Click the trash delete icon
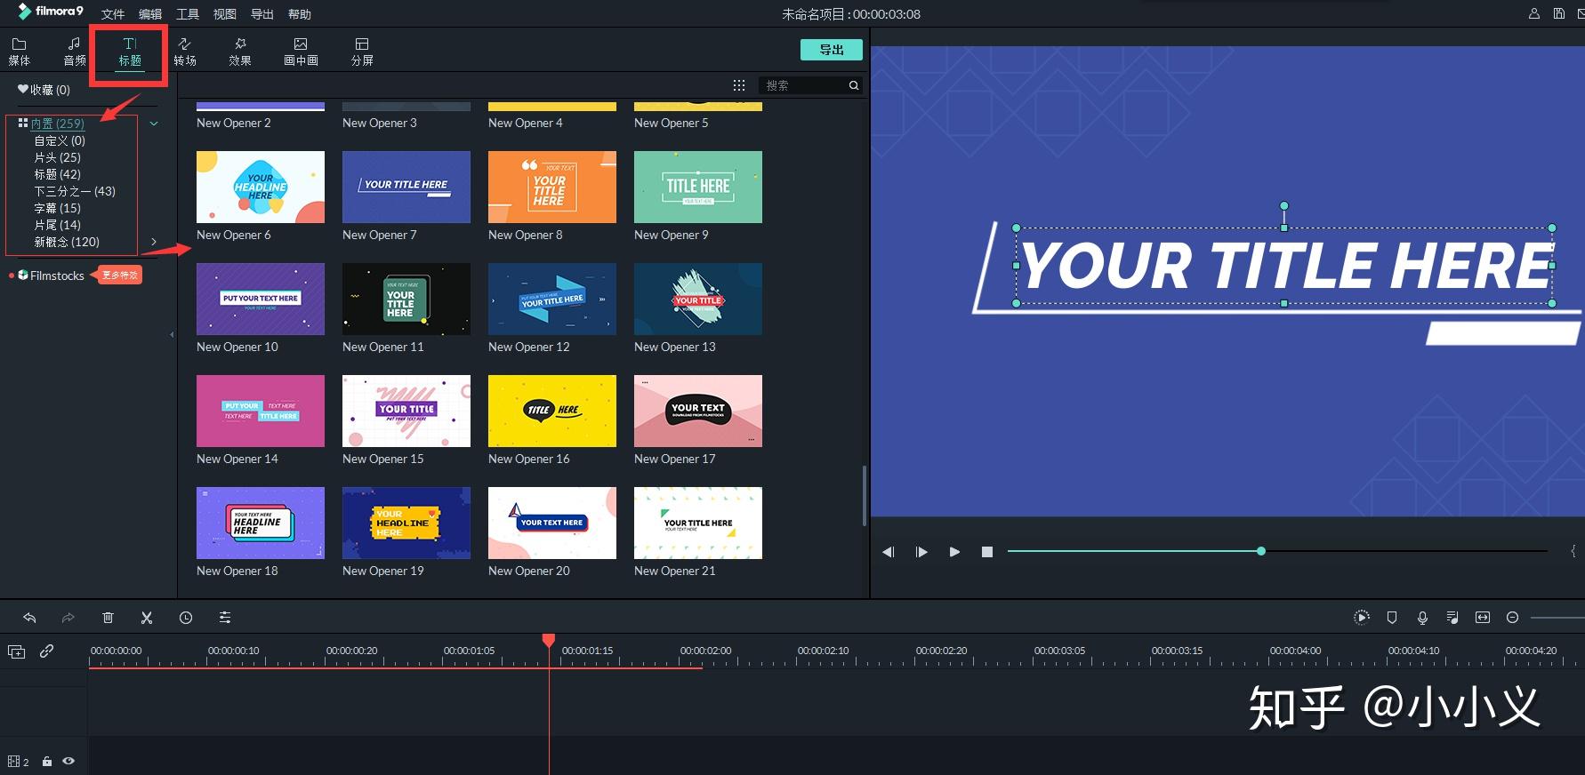1585x775 pixels. [108, 618]
